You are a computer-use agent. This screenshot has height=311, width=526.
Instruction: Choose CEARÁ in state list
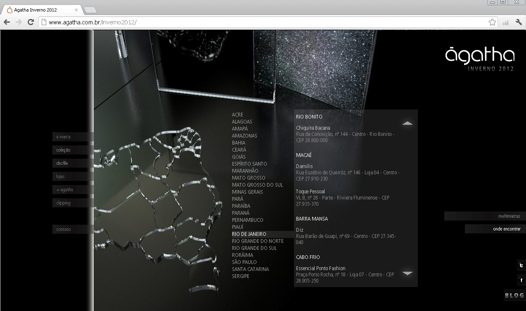(239, 150)
